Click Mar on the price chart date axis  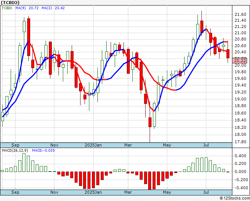pos(128,145)
